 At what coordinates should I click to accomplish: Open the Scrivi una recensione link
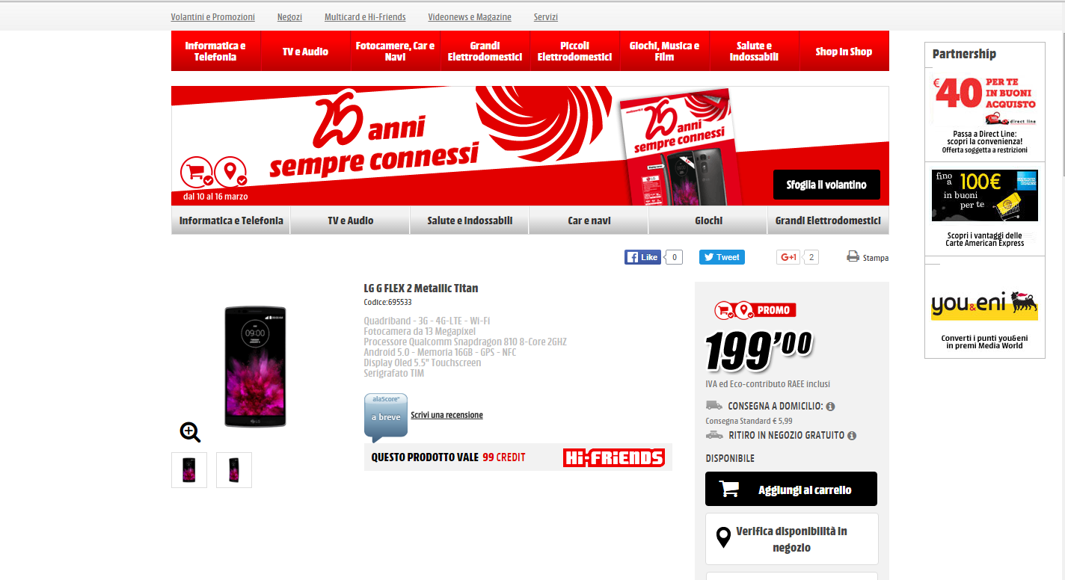(446, 415)
